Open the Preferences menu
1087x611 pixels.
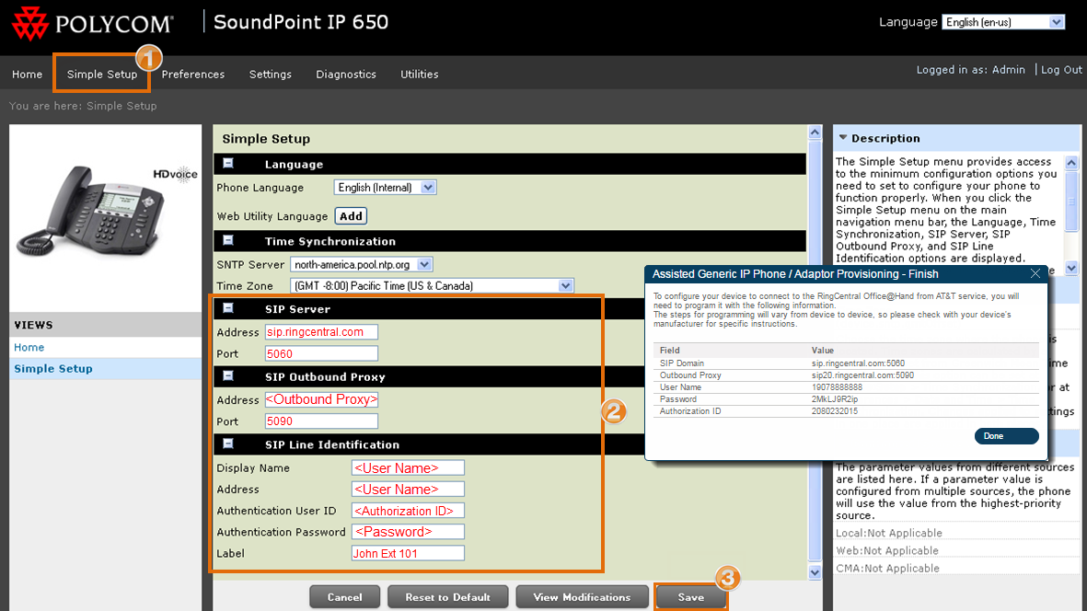point(192,75)
